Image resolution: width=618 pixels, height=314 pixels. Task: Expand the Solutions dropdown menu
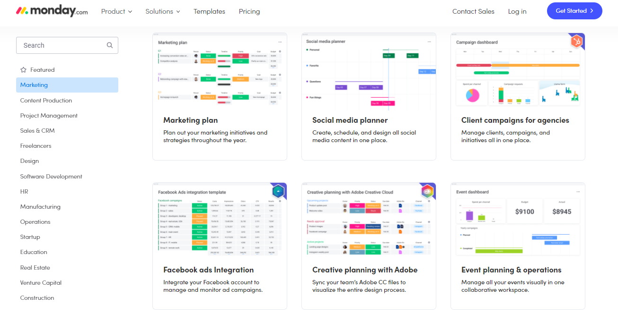click(162, 11)
